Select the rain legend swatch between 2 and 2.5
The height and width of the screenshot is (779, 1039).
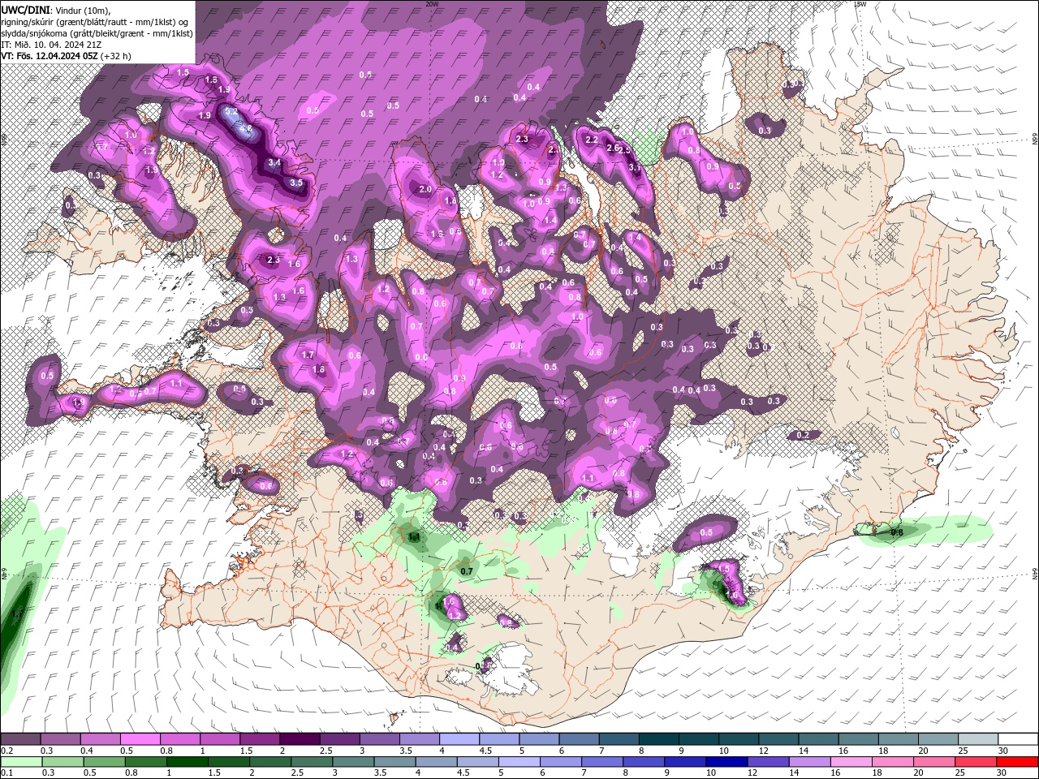point(269,762)
